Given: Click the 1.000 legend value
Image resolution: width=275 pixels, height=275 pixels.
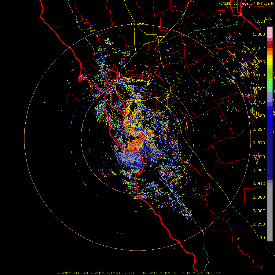Looking at the screenshot, I should pyautogui.click(x=259, y=34).
